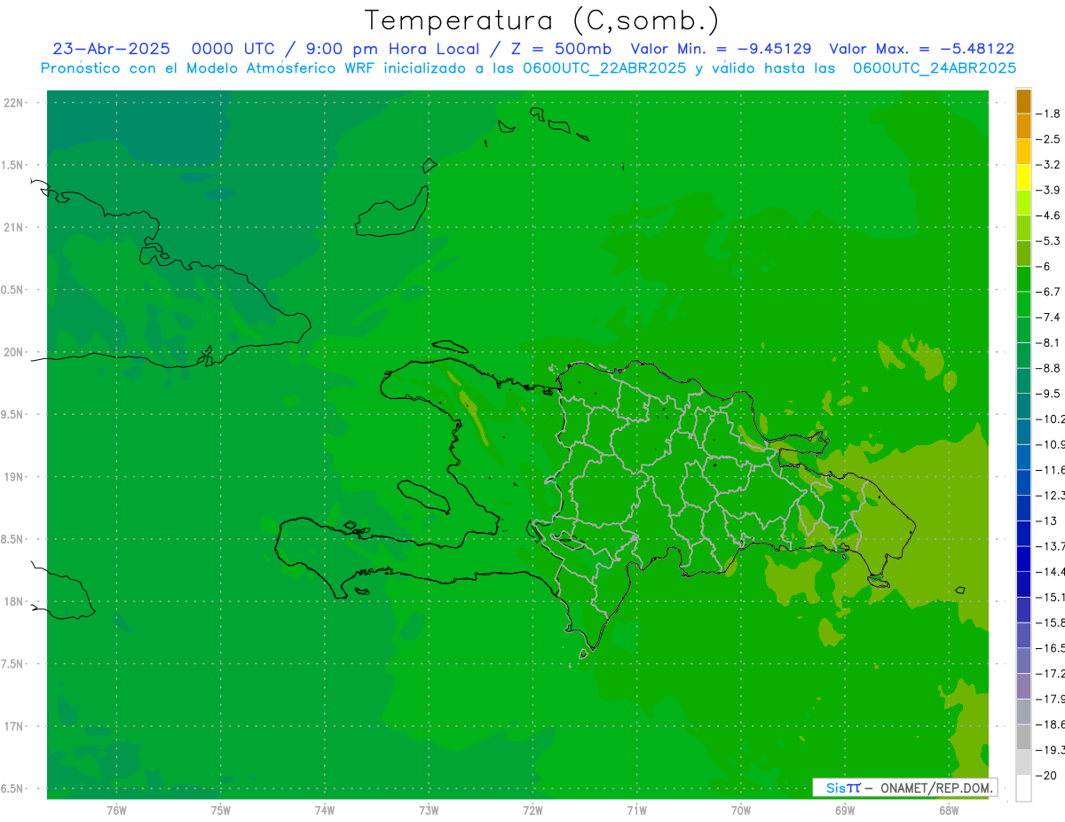Click the '20N' latitude label
Image resolution: width=1065 pixels, height=822 pixels.
tap(15, 352)
